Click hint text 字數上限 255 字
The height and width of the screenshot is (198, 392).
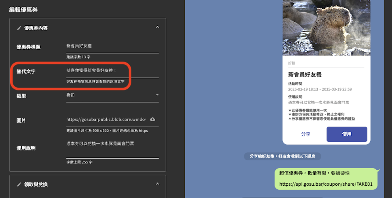79,162
